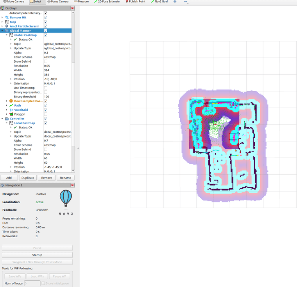Activate the Nav2 Goal tool

pyautogui.click(x=159, y=2)
